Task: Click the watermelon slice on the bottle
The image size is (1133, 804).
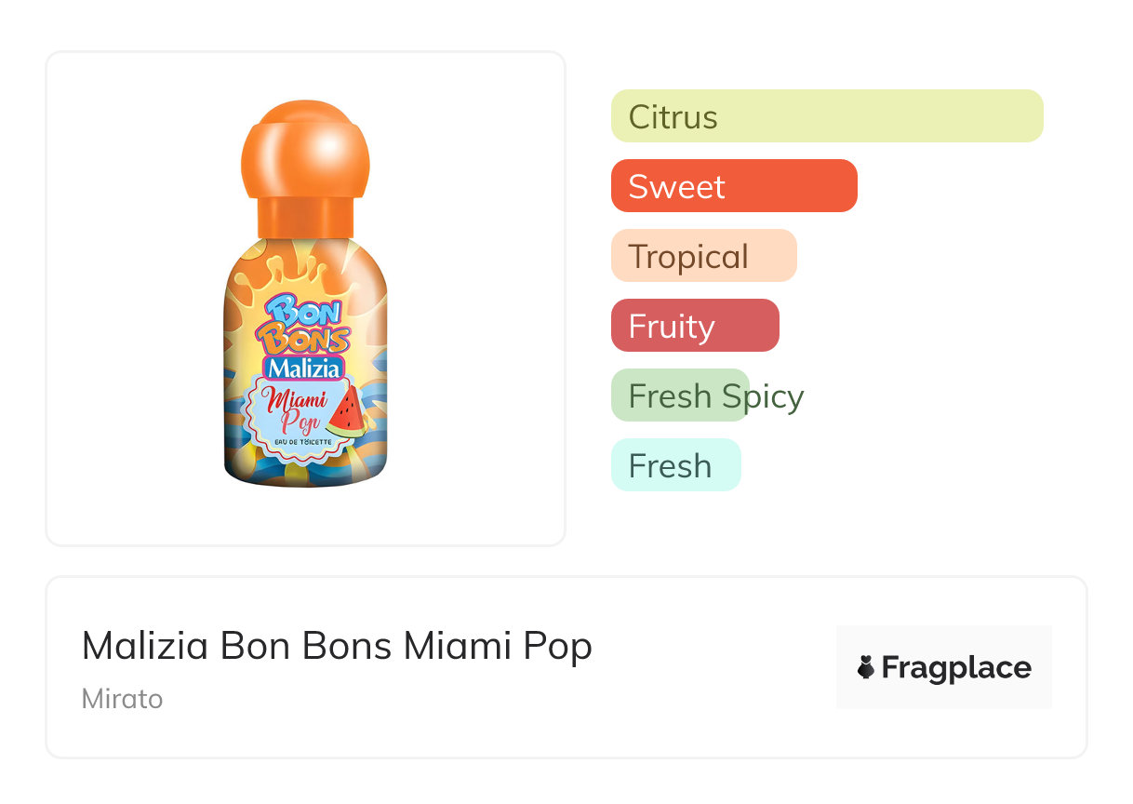Action: pyautogui.click(x=346, y=409)
